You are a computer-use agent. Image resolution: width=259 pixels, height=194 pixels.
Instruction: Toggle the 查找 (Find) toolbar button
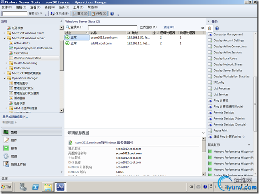coord(80,14)
